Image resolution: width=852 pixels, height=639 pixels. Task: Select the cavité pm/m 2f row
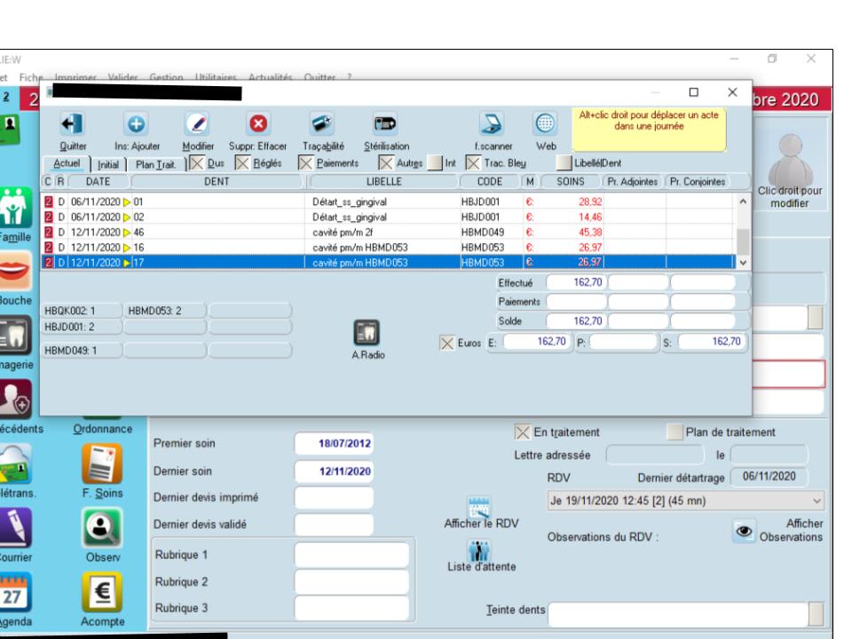click(355, 232)
